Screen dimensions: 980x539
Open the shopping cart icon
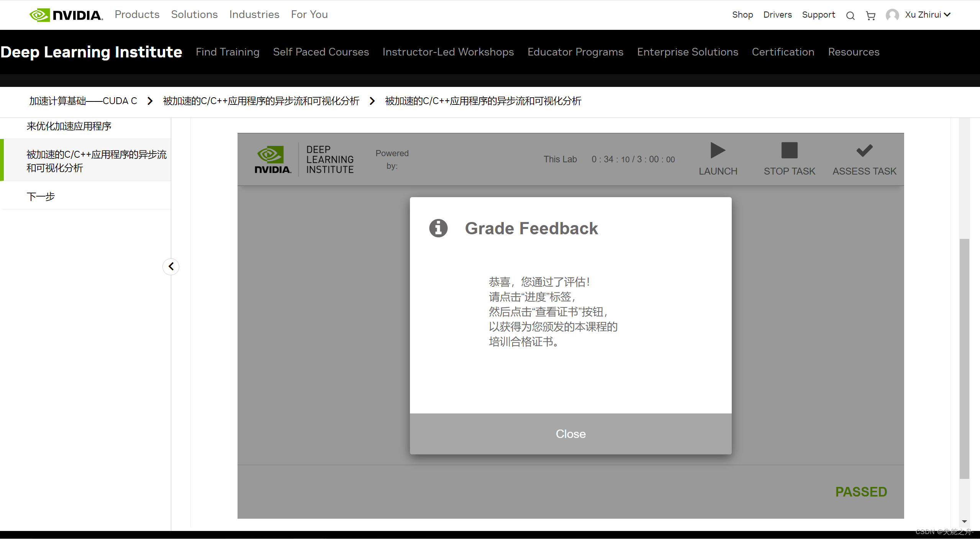point(870,16)
